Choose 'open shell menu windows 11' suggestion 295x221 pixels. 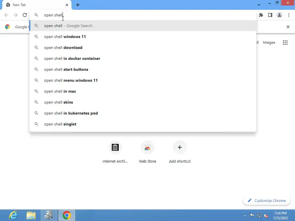pos(143,80)
